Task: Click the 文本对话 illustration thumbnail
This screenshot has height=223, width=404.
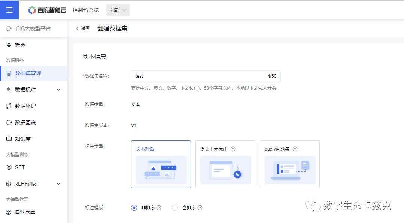Action: pos(161,170)
